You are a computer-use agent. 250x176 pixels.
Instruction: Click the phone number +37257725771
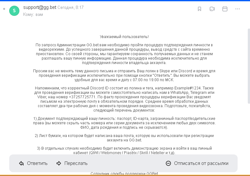82,97
